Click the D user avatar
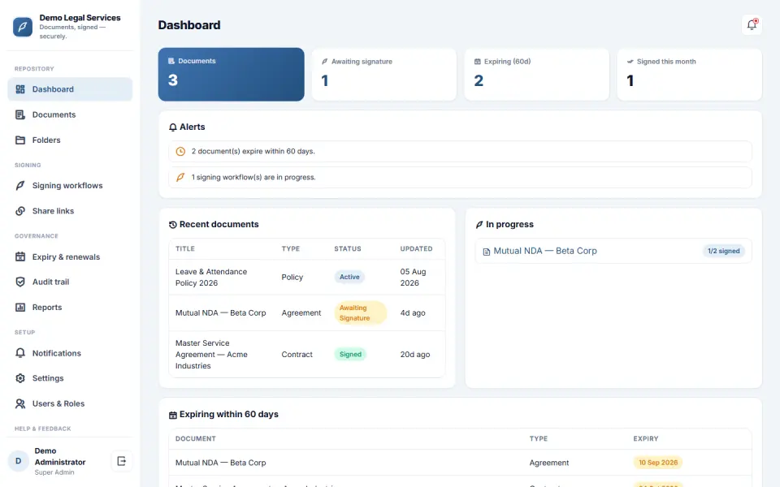780x487 pixels. (x=19, y=461)
